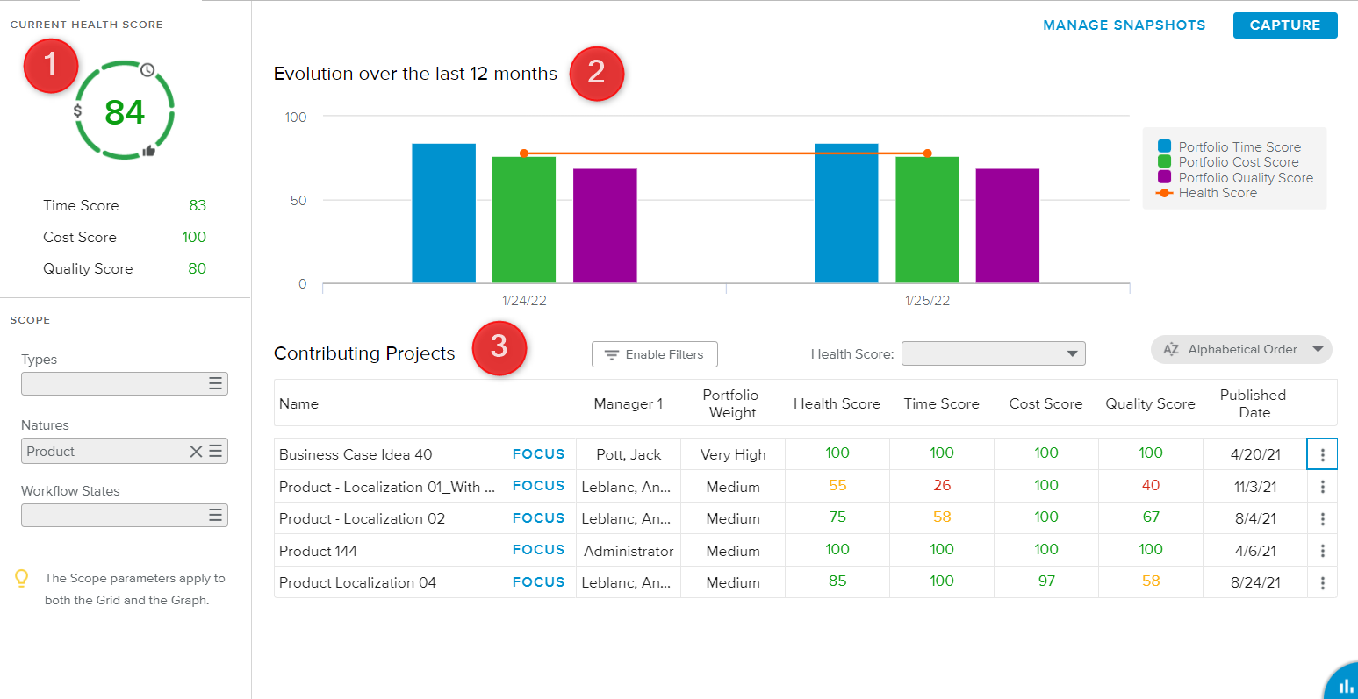Sort by Portfolio Weight column header
Image resolution: width=1358 pixels, height=699 pixels.
pos(731,403)
